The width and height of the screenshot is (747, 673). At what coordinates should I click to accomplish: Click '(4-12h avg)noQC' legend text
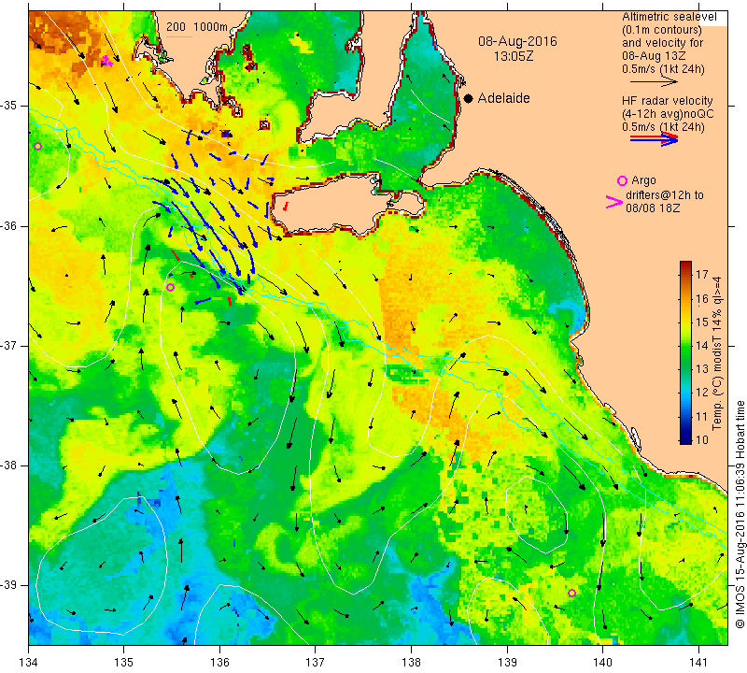[x=668, y=114]
